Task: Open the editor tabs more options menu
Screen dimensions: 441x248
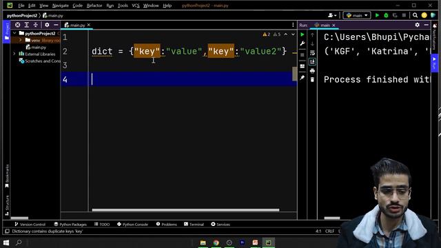Action: [x=293, y=25]
